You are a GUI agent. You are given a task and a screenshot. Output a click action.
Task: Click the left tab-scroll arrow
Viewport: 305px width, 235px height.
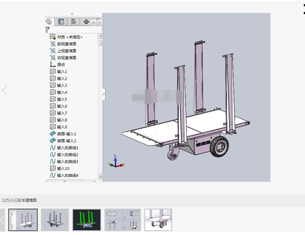[94, 23]
